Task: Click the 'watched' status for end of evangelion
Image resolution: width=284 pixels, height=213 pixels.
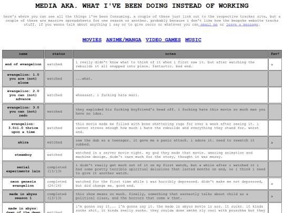Action: point(59,64)
